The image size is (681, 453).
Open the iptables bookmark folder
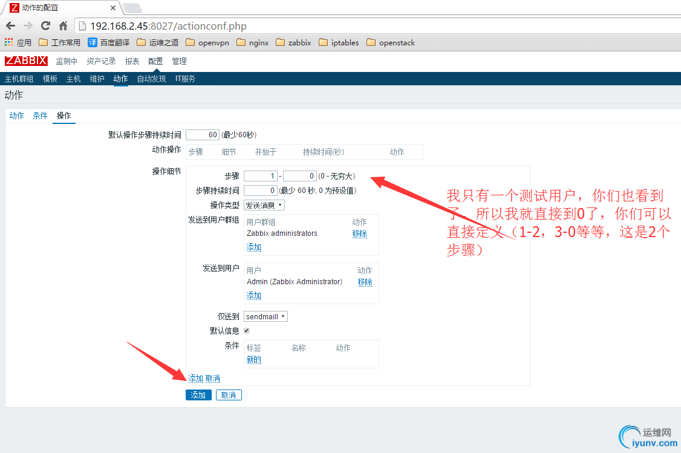coord(339,42)
